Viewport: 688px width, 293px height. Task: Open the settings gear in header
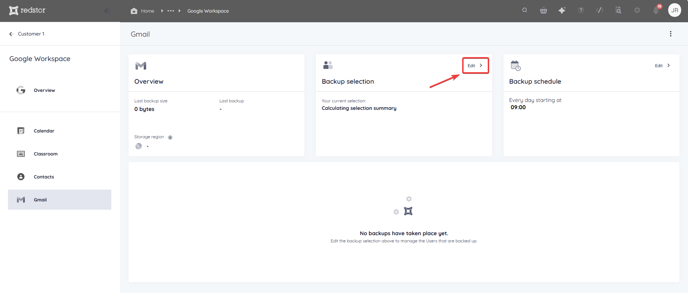637,10
